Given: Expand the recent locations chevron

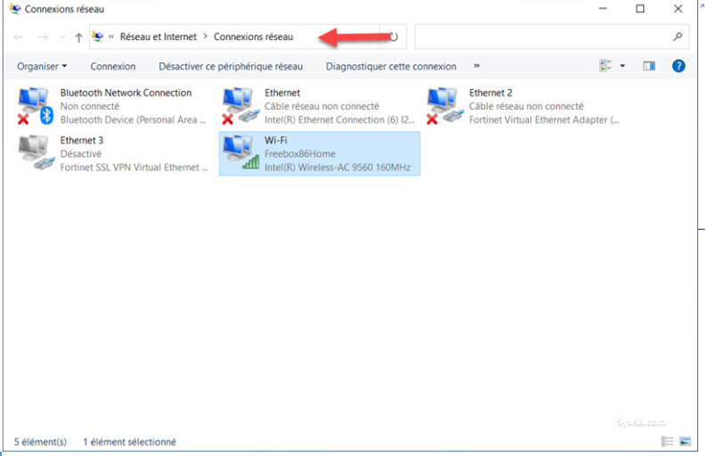Looking at the screenshot, I should coord(61,37).
